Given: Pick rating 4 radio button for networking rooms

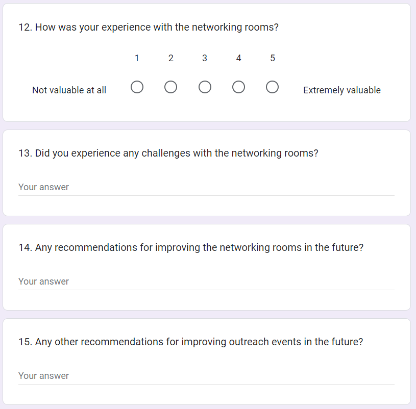Looking at the screenshot, I should [238, 88].
